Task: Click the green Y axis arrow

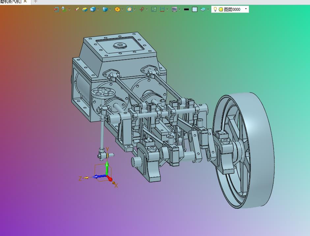Action: click(107, 168)
